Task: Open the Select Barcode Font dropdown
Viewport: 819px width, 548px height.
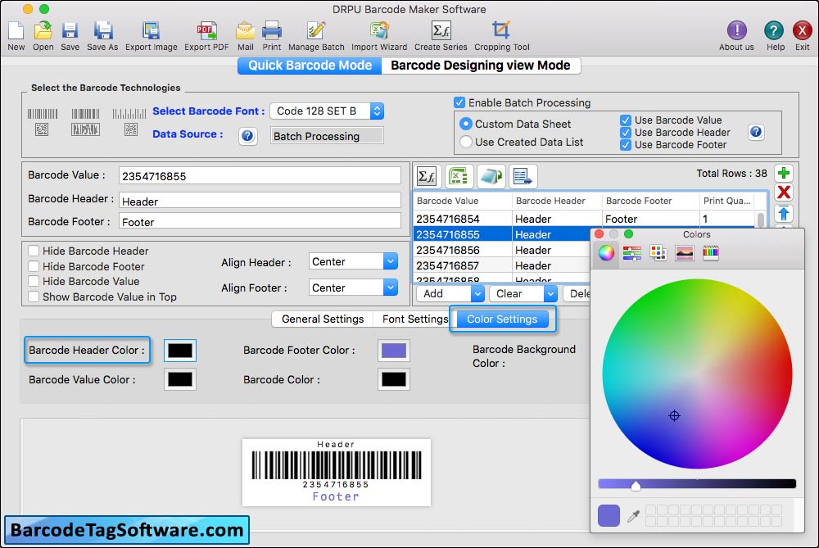Action: 327,111
